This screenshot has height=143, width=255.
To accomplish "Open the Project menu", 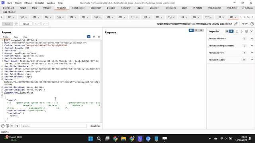I will coord(18,3).
